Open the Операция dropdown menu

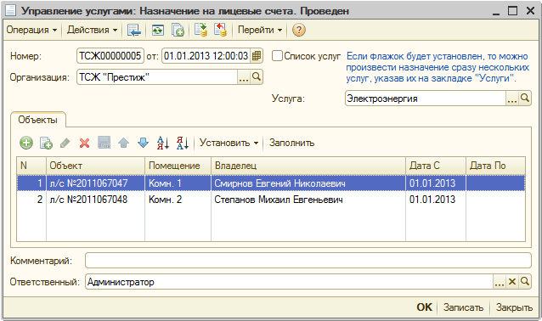31,30
